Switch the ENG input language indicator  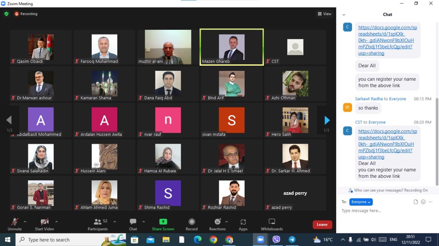(x=393, y=239)
